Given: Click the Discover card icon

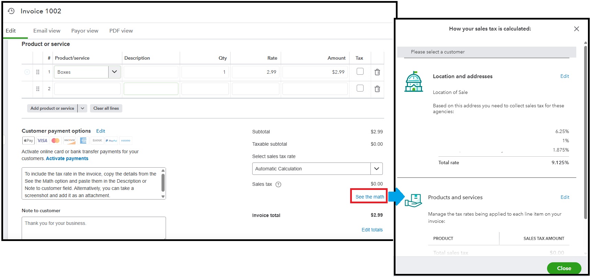Looking at the screenshot, I should click(69, 141).
